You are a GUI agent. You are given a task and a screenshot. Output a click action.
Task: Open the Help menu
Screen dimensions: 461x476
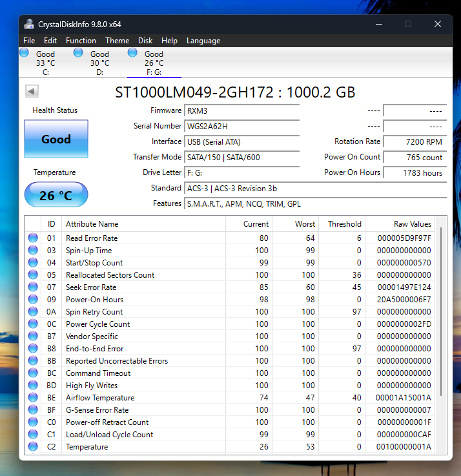coord(169,41)
